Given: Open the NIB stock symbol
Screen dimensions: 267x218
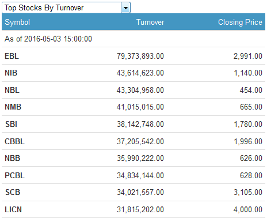Looking at the screenshot, I should 11,73.
